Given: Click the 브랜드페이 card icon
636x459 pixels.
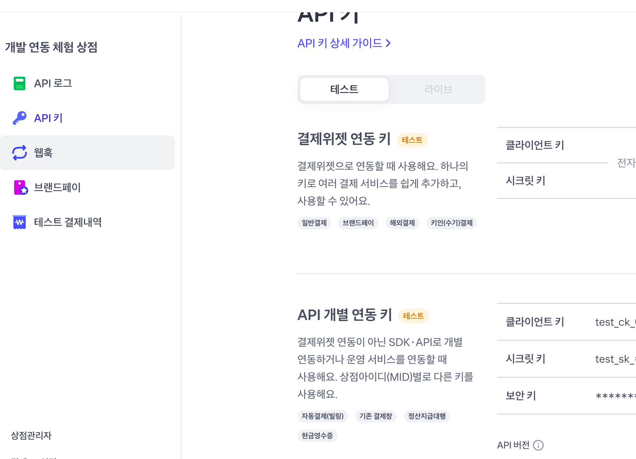Looking at the screenshot, I should click(x=21, y=188).
